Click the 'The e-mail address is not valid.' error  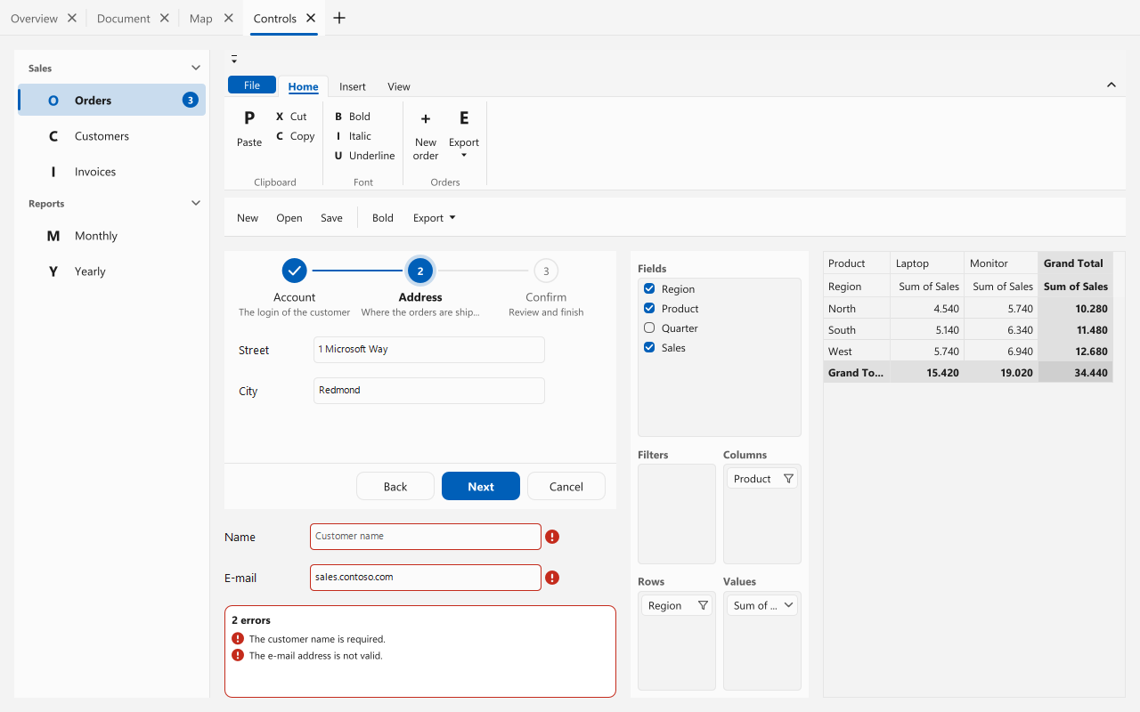click(x=315, y=656)
